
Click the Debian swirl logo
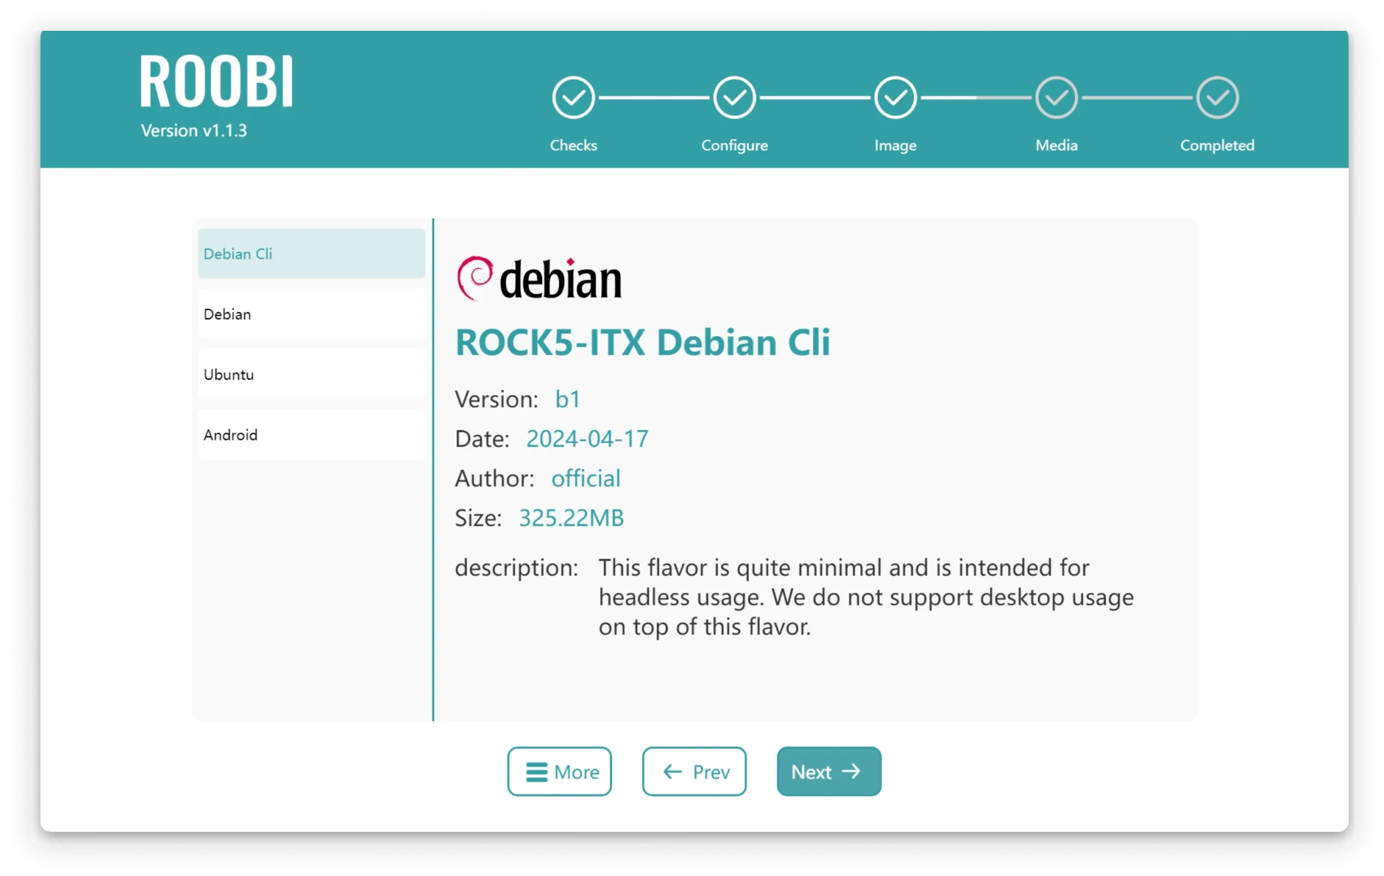(x=474, y=278)
